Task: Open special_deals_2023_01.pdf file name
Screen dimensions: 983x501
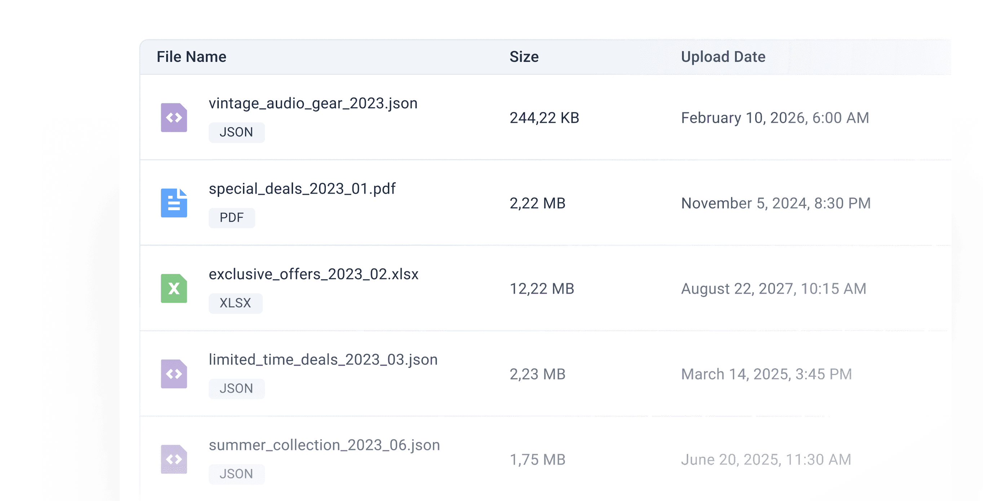Action: coord(302,189)
